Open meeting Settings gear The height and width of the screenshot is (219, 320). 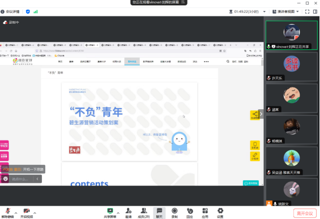pyautogui.click(x=220, y=211)
